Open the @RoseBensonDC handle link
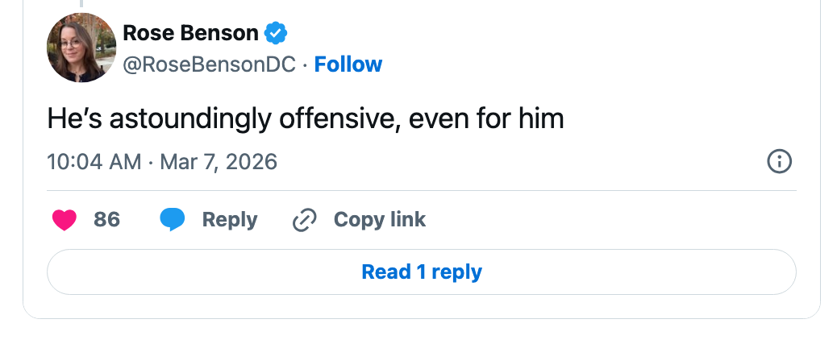 click(209, 64)
